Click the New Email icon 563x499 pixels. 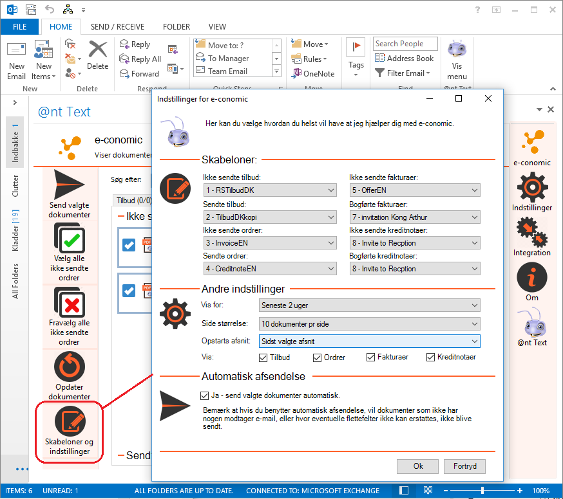17,50
